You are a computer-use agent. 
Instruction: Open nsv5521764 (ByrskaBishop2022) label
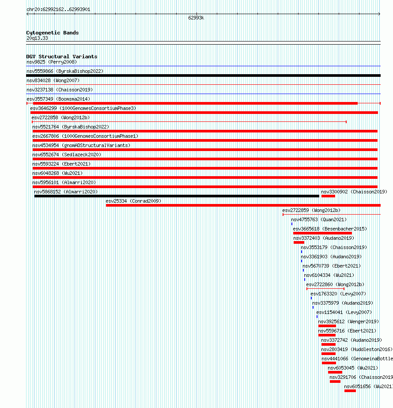point(71,127)
